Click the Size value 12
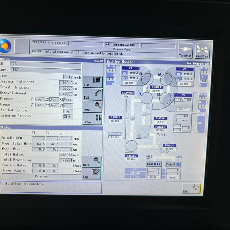This screenshot has height=230, width=230. click(68, 77)
